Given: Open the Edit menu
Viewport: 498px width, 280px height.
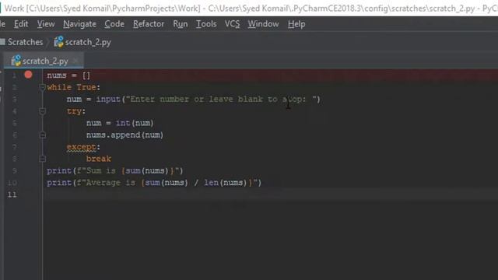Looking at the screenshot, I should click(21, 24).
